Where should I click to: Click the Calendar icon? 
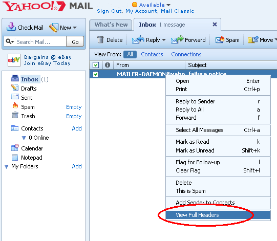(x=15, y=147)
